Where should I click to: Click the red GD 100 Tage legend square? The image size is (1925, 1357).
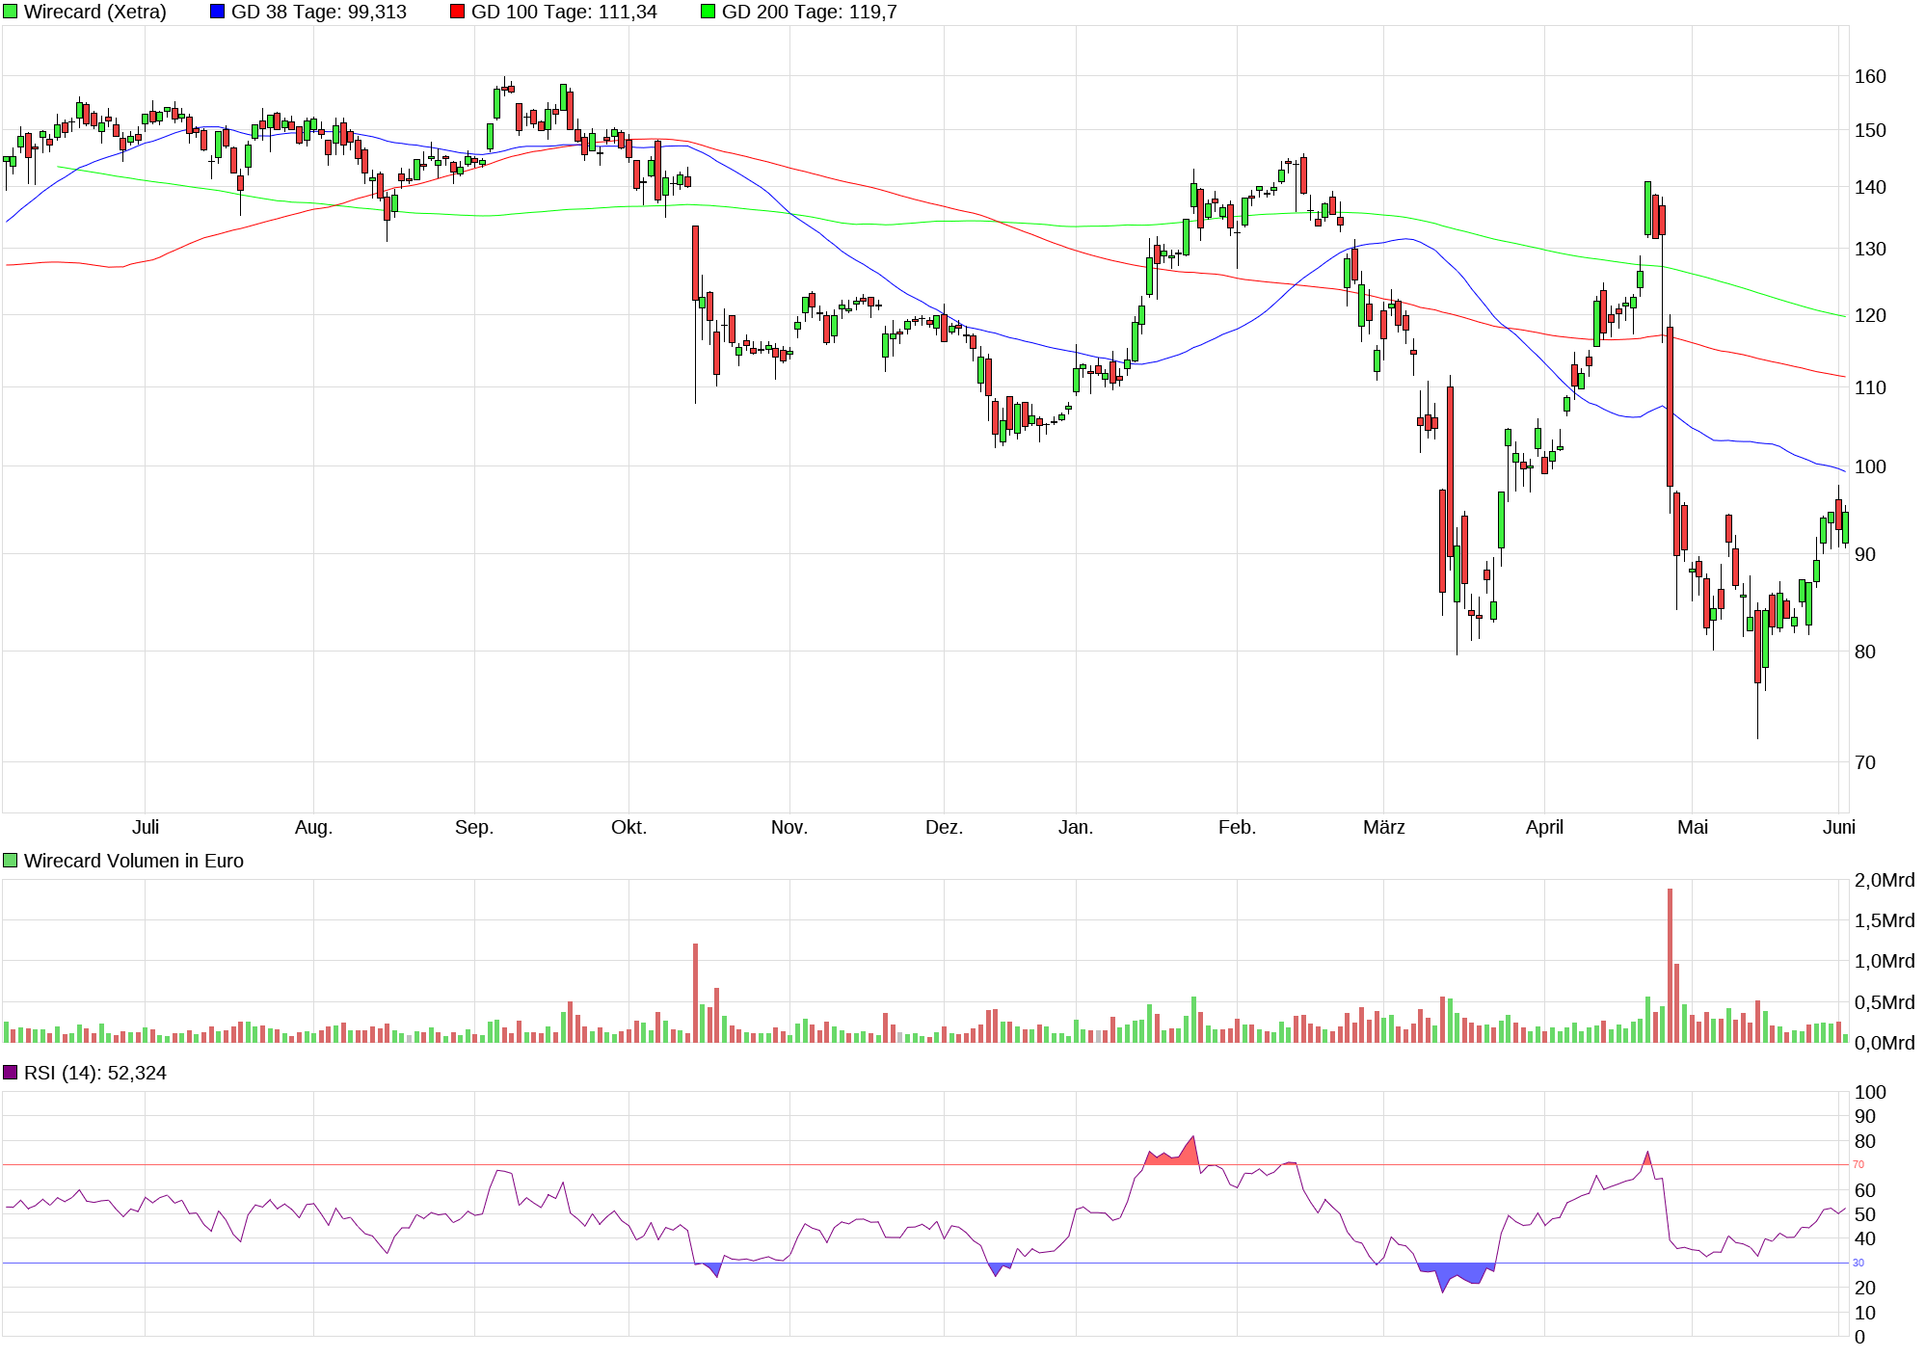(457, 12)
